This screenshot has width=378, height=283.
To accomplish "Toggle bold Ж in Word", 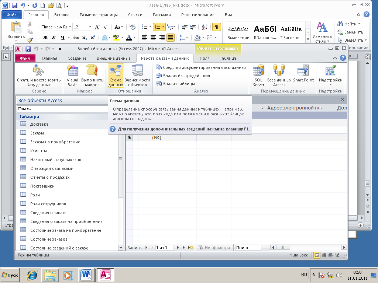I will coord(45,38).
